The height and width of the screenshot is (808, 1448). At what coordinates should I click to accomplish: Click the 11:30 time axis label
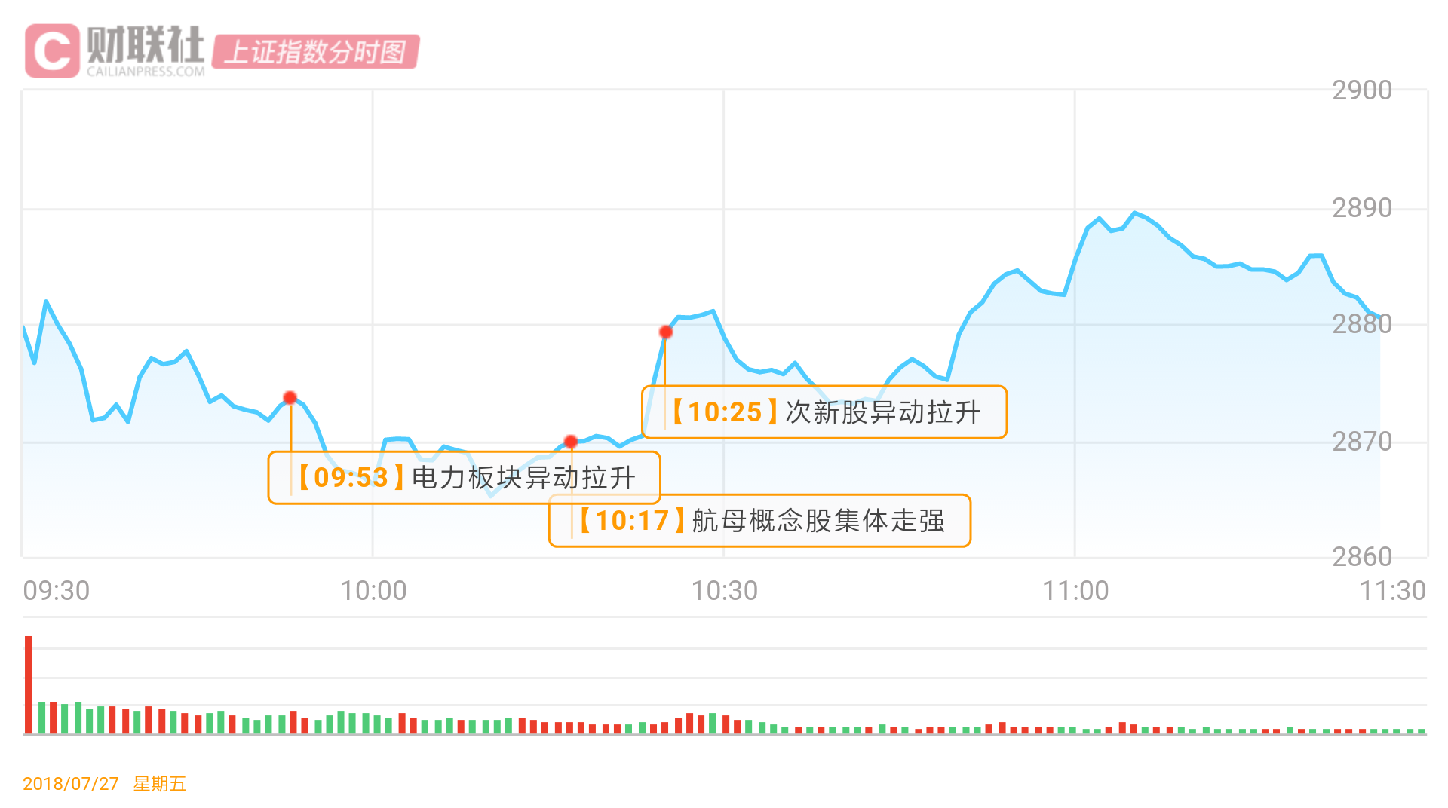1392,591
